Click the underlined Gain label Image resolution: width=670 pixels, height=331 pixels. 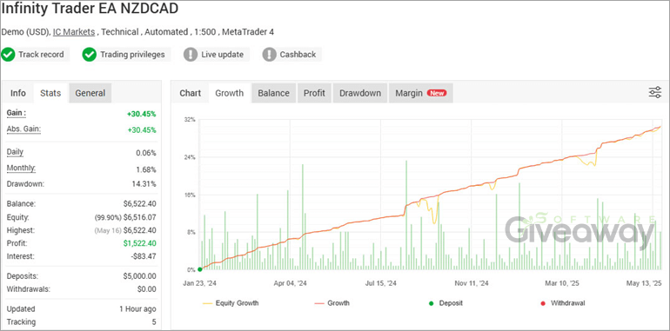(17, 114)
